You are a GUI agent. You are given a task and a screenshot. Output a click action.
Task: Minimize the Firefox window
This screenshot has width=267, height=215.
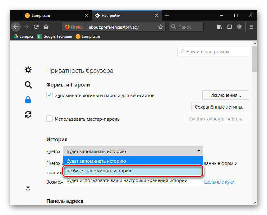(x=222, y=16)
